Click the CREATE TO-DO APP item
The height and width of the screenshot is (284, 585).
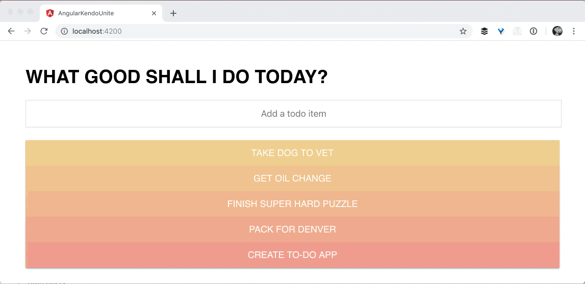293,255
